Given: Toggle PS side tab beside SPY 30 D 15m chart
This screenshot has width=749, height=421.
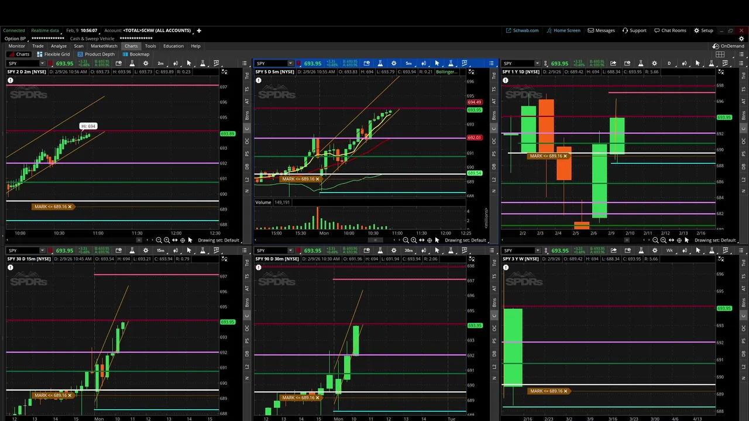Looking at the screenshot, I should coord(247,341).
